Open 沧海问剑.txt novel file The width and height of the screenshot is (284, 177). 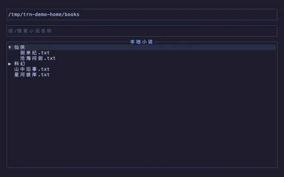tap(38, 58)
